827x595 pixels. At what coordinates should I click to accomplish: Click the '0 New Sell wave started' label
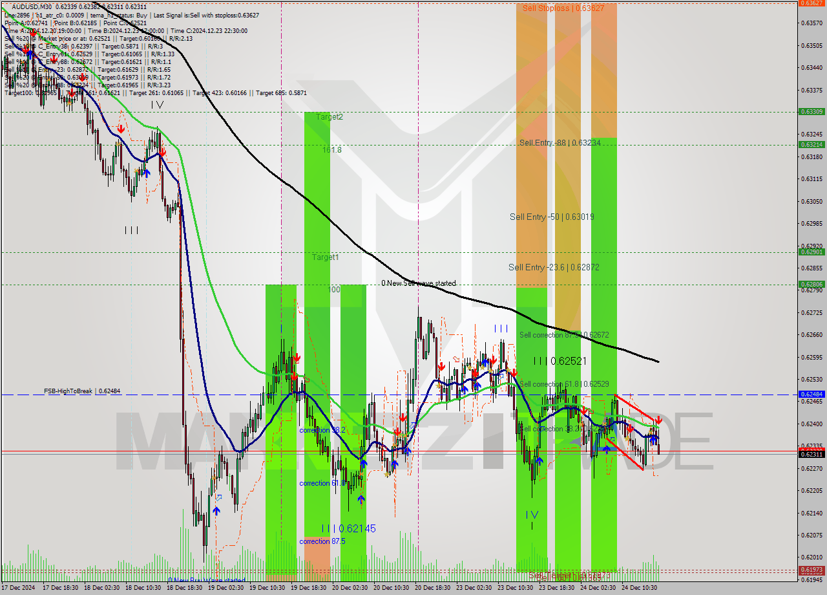pyautogui.click(x=418, y=283)
